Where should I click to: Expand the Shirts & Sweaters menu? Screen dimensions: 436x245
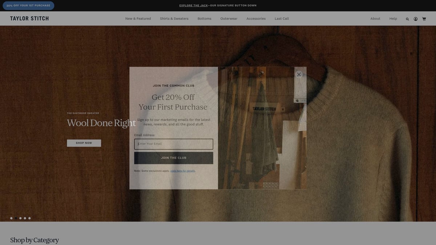174,19
